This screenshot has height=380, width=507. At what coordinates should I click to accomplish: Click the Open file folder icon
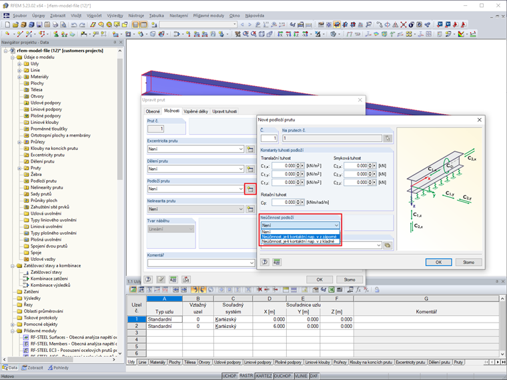[15, 25]
